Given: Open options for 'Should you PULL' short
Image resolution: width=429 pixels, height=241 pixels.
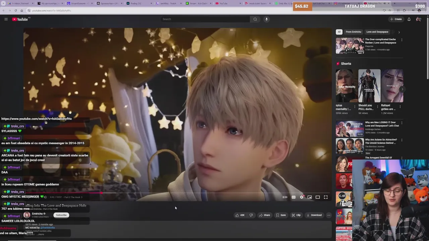Looking at the screenshot, I should tap(377, 107).
